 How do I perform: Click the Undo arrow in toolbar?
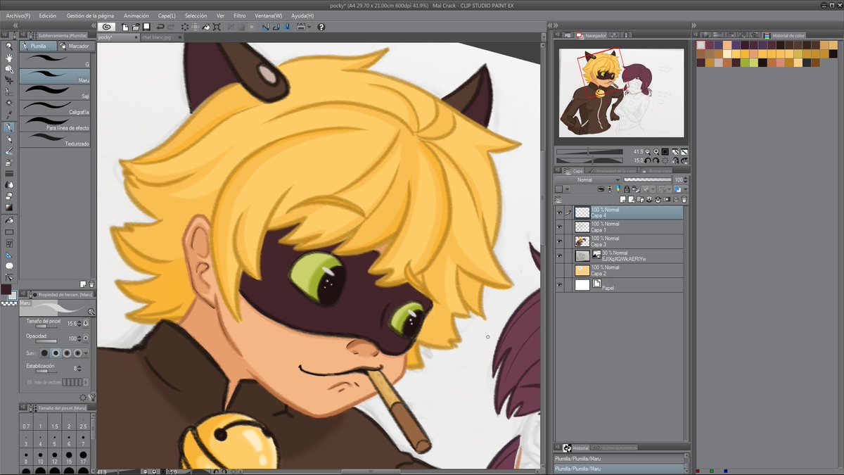160,27
